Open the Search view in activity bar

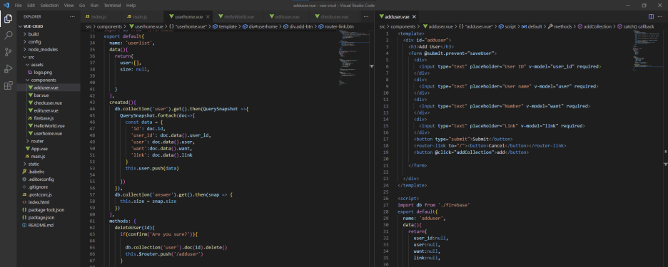[8, 36]
